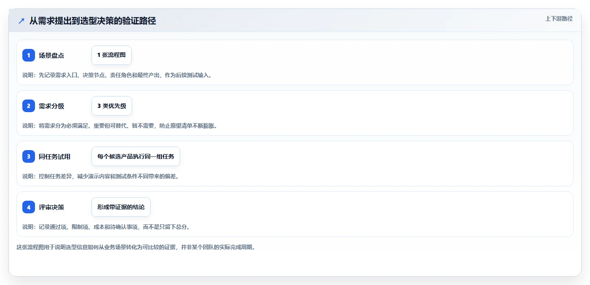
Task: Click the "3 类优先级" pill
Action: click(x=112, y=106)
